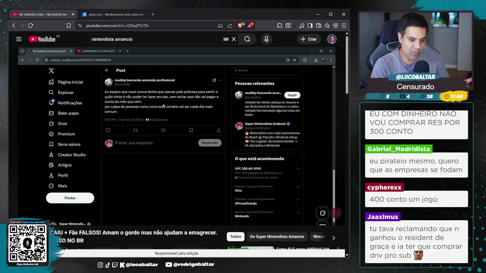Open the Brave Wallet icon

[x=318, y=25]
